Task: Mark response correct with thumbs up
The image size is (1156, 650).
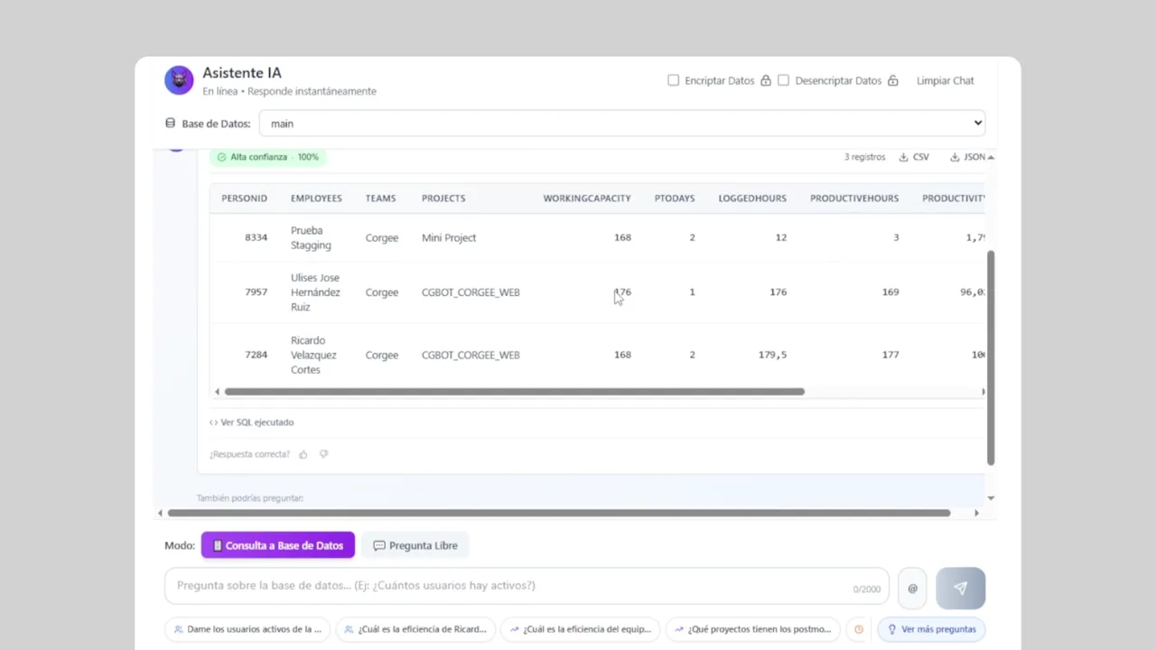Action: click(303, 454)
